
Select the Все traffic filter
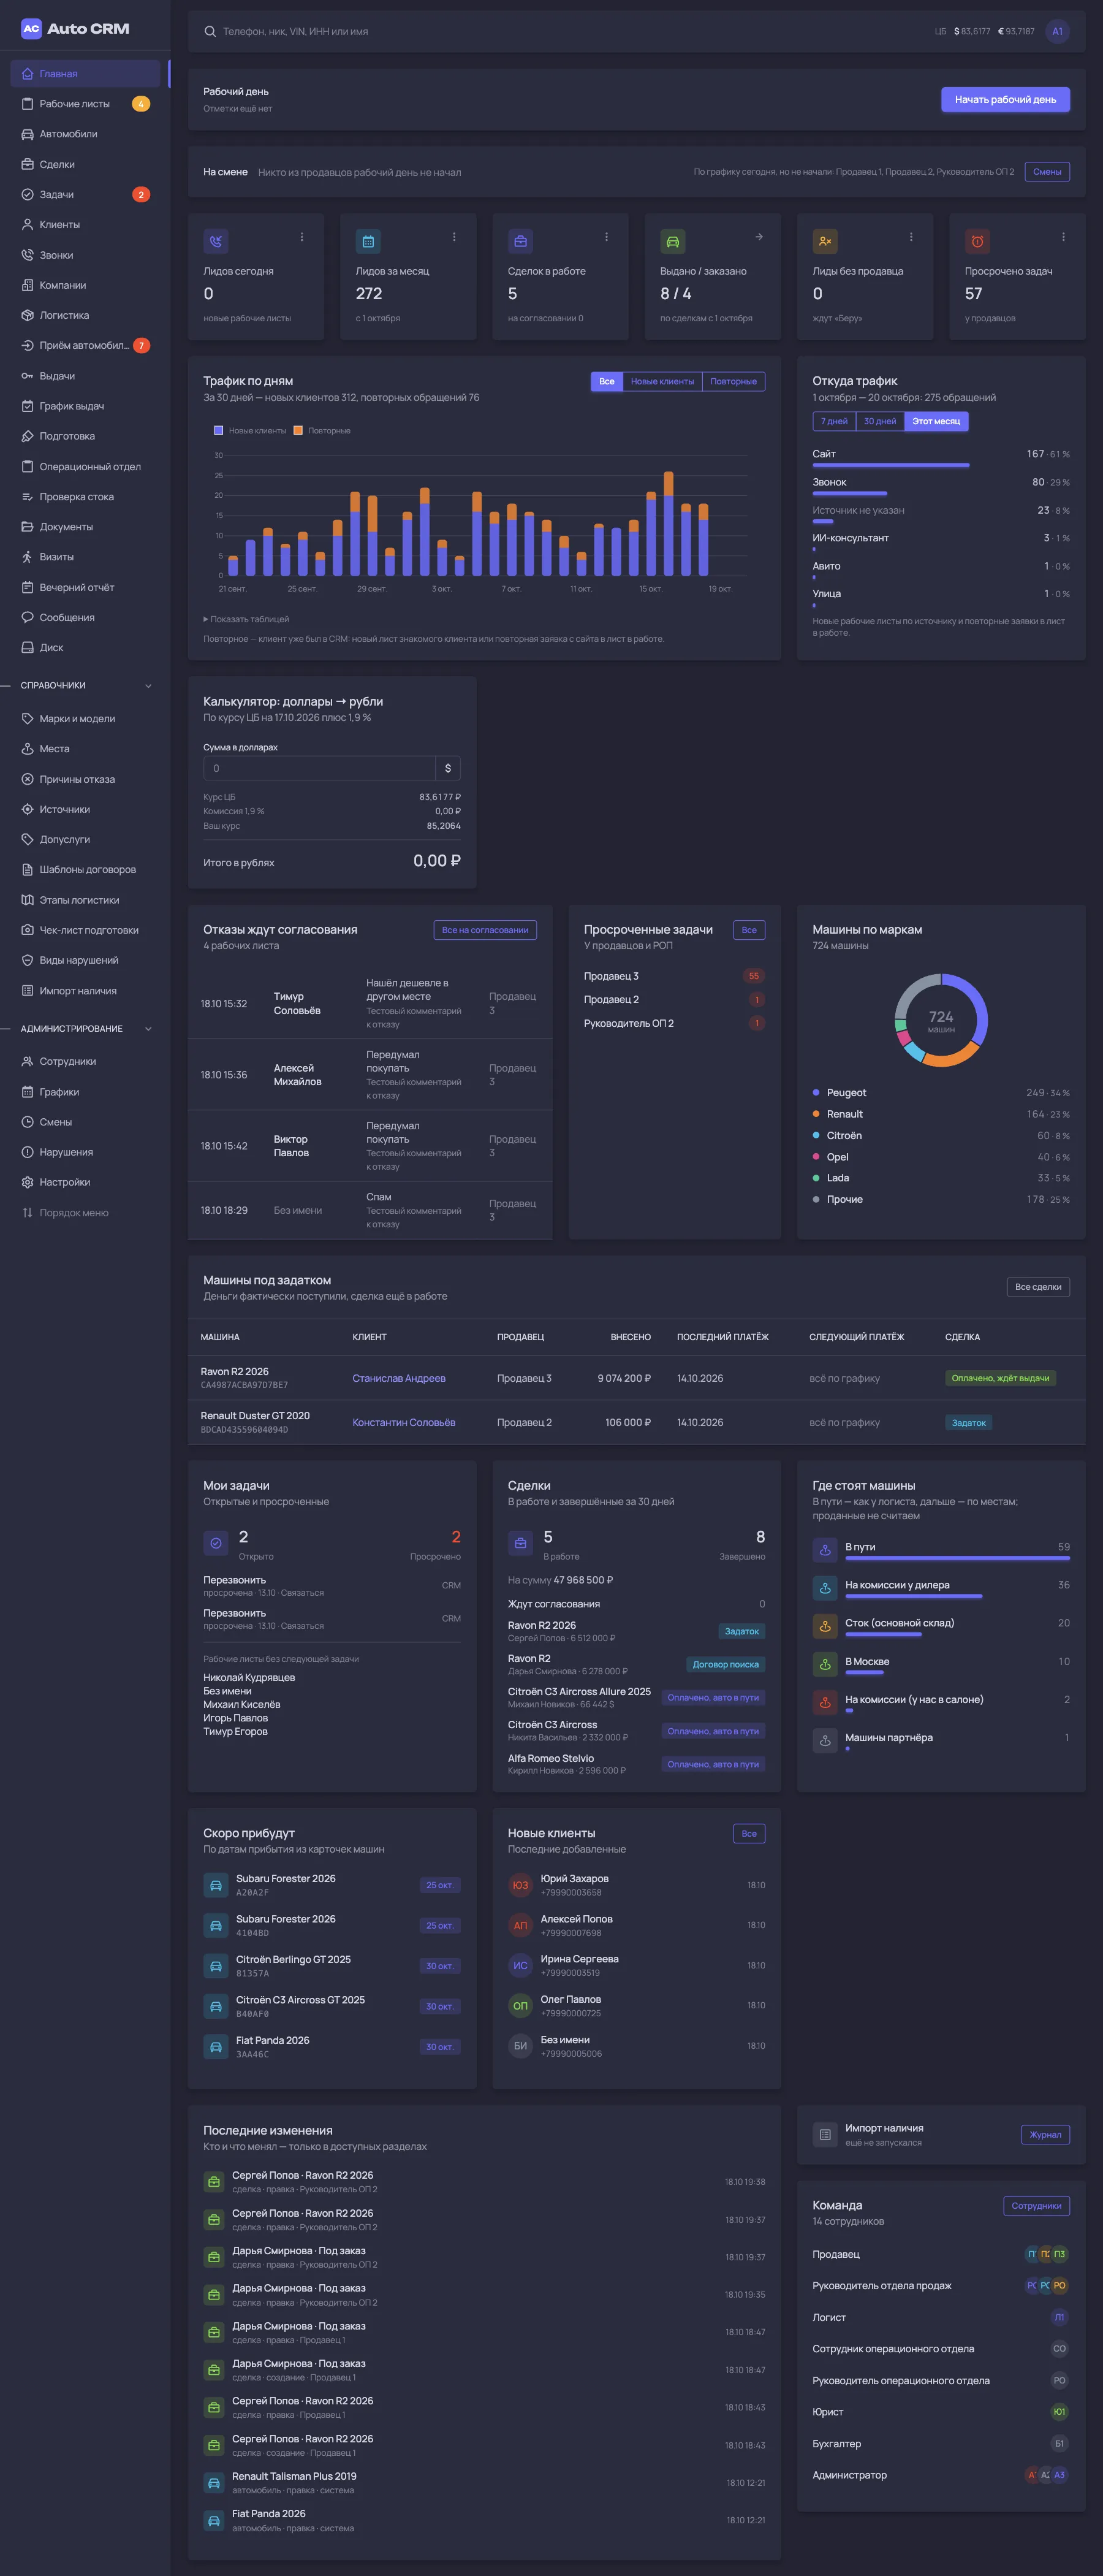click(607, 381)
